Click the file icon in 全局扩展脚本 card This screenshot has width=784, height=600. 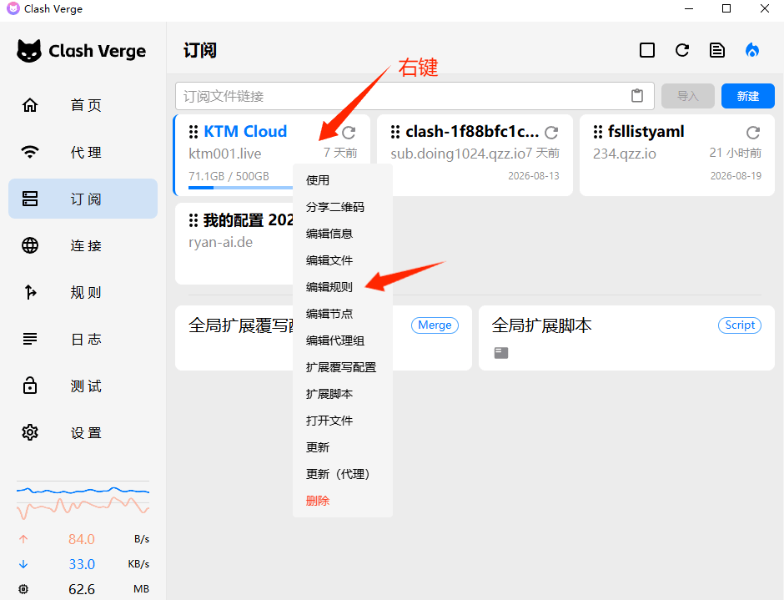point(501,353)
